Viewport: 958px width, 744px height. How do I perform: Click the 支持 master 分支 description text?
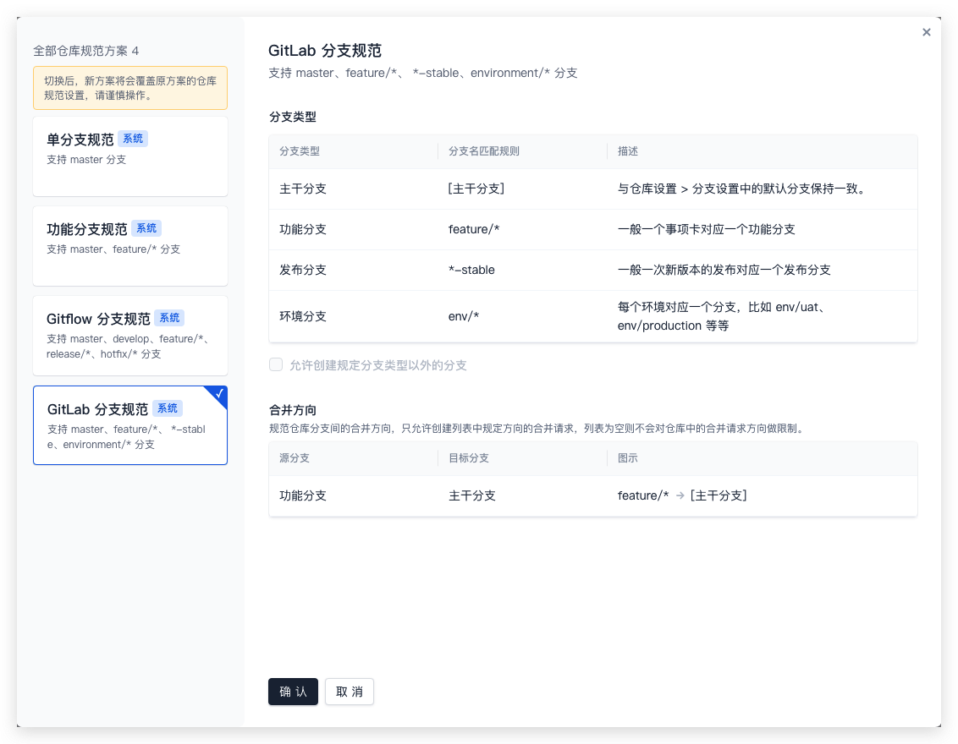[x=86, y=159]
